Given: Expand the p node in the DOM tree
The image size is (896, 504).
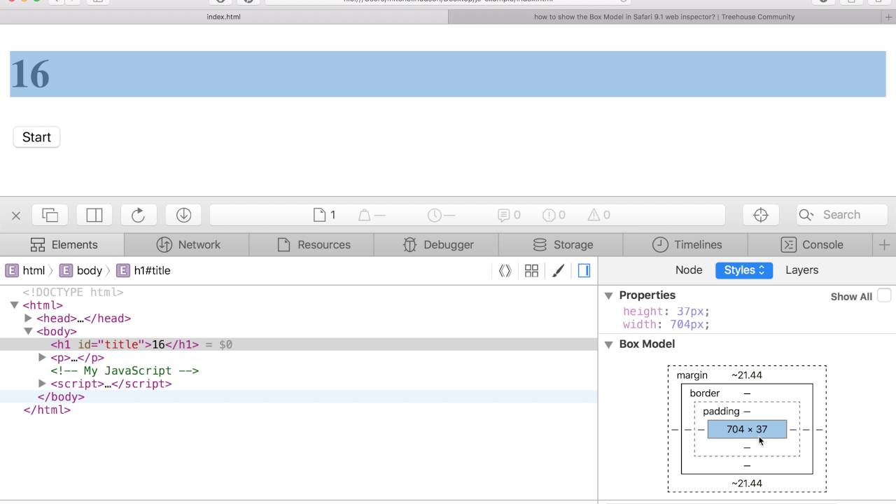Looking at the screenshot, I should pos(42,357).
